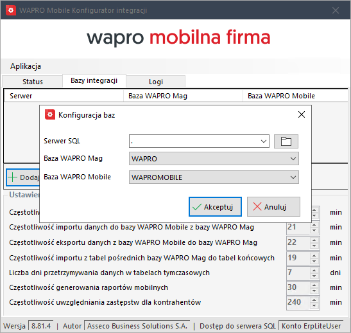Click Asseco Business Solutions S.A. author text
Screen dimensions: 351x333
coord(137,326)
